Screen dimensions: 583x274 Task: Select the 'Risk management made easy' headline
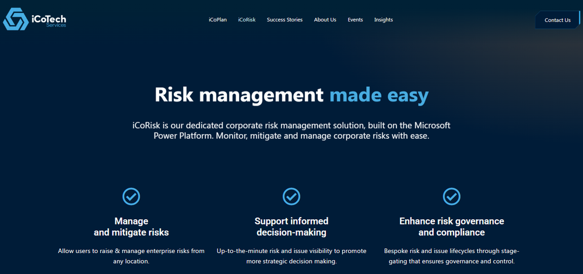pyautogui.click(x=291, y=96)
